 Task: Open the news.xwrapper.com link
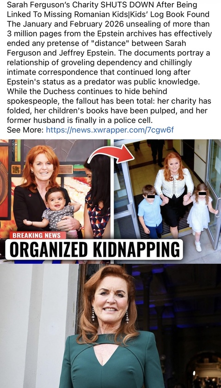pyautogui.click(x=110, y=130)
